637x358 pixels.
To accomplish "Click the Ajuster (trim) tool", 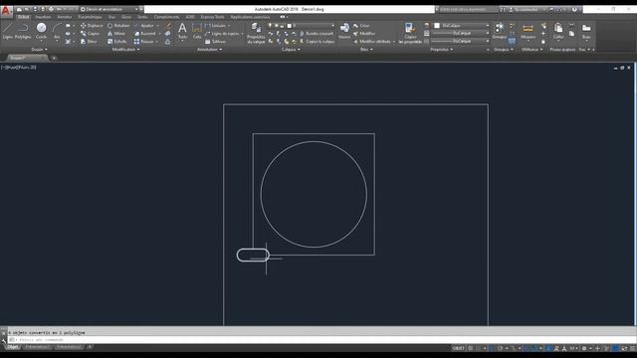I will pos(143,26).
